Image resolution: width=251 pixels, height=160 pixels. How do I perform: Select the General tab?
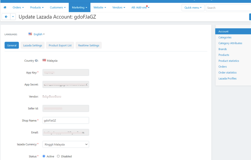12,45
